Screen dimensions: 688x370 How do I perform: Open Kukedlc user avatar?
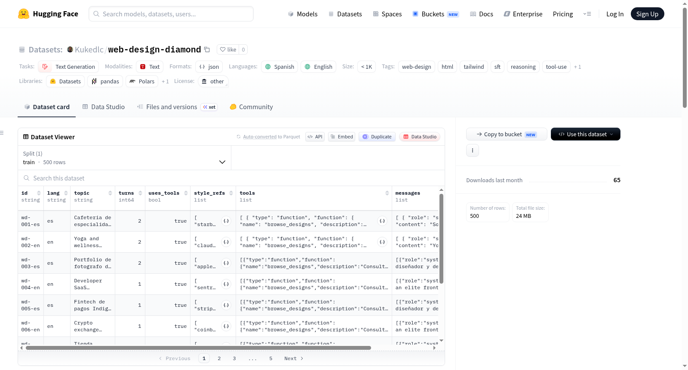70,49
